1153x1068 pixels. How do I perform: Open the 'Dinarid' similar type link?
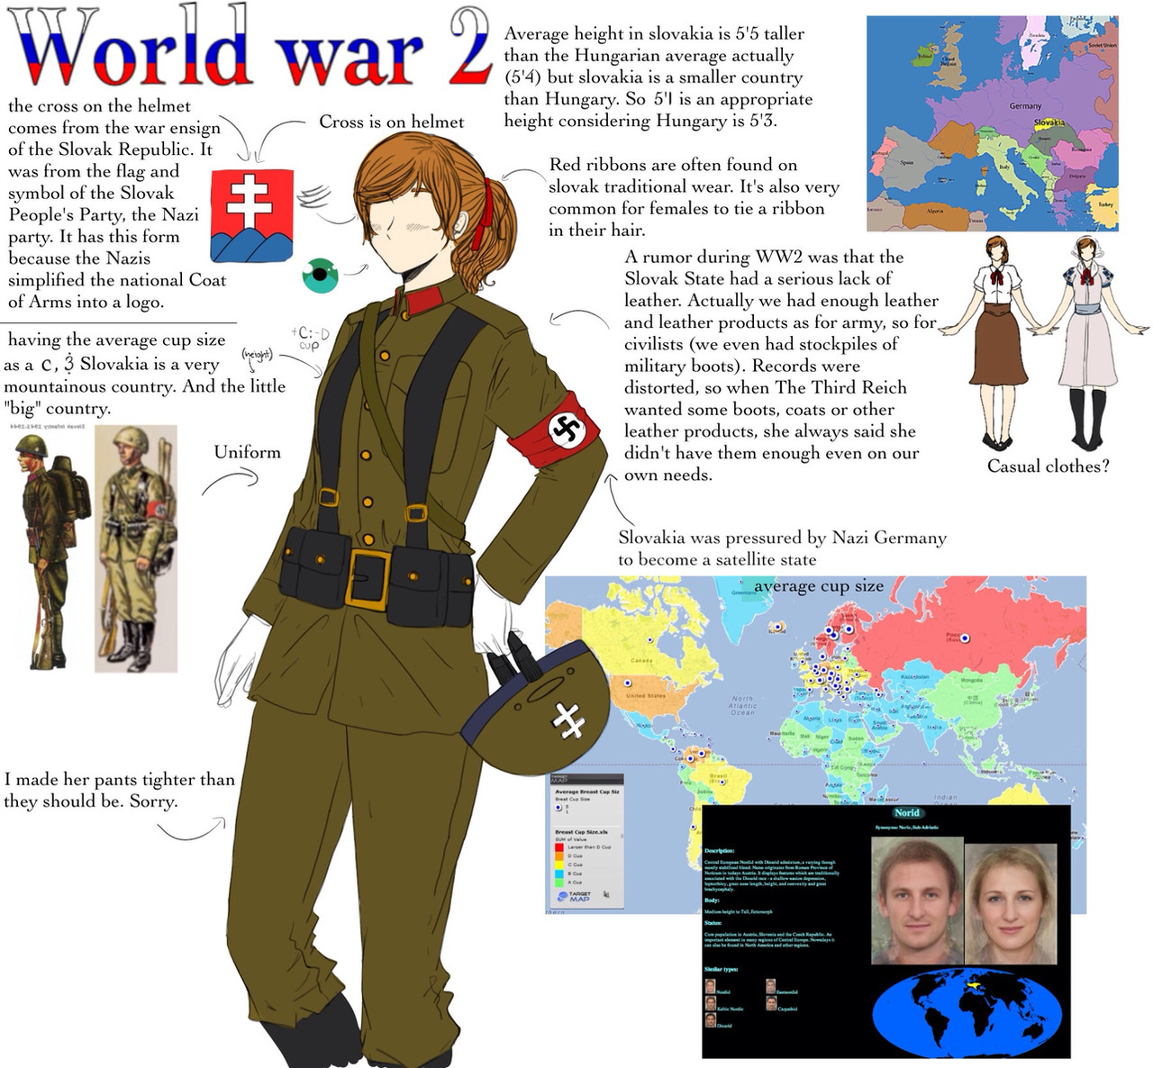point(719,1021)
